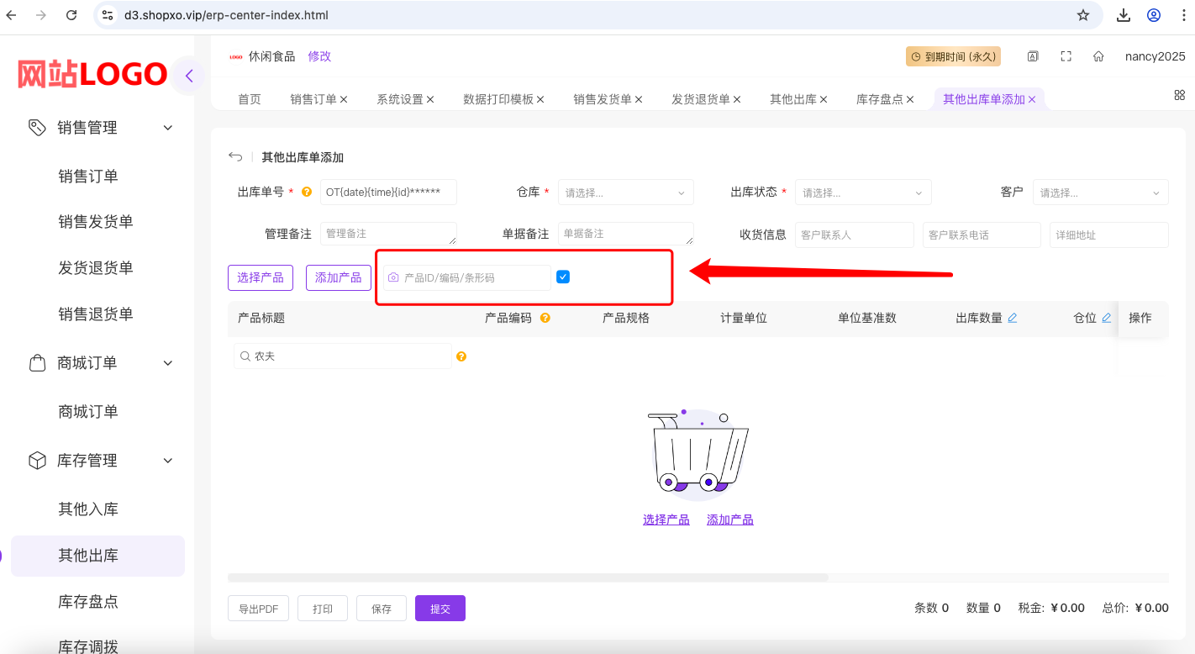Open 库存调拨 in sidebar menu

pyautogui.click(x=88, y=646)
